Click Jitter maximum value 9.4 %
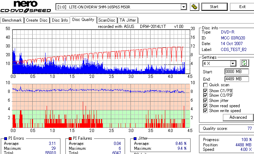 click(x=182, y=148)
